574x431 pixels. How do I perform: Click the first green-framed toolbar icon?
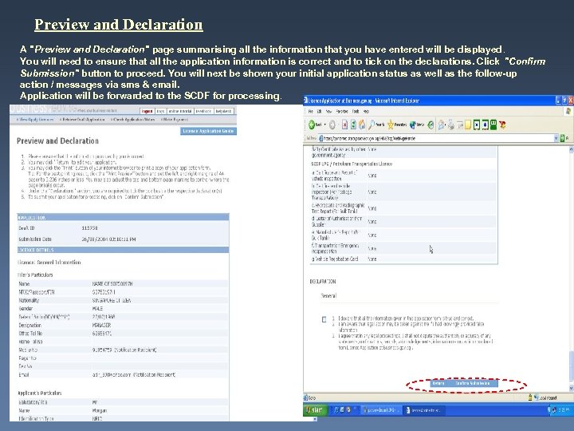[x=477, y=125]
